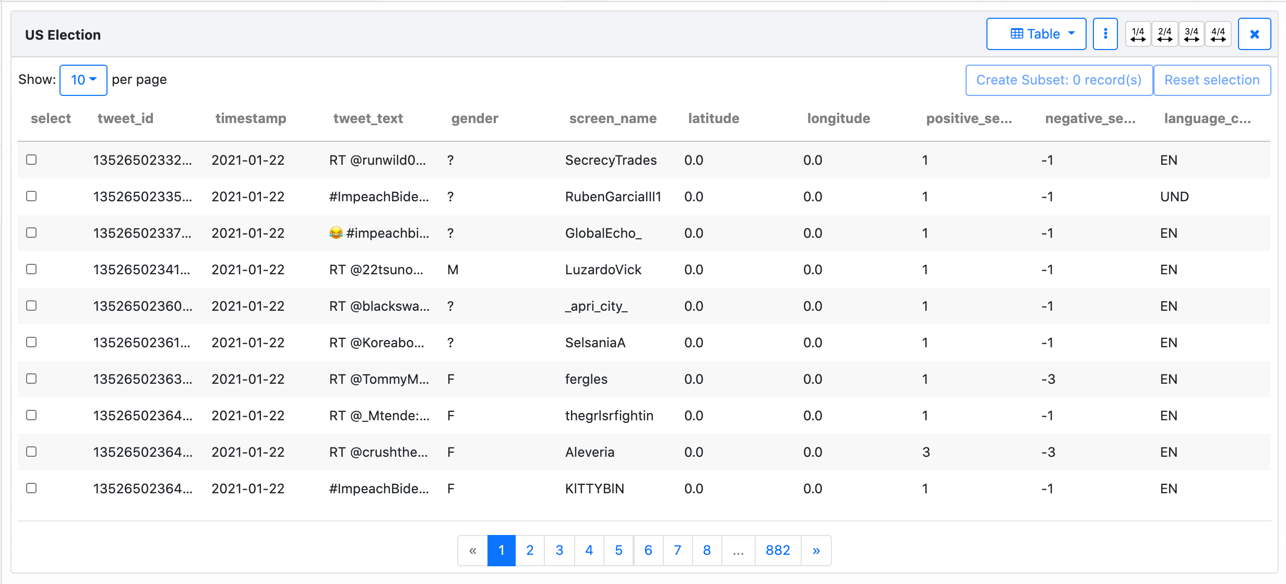Click the UND language code cell
1286x584 pixels.
[1174, 197]
